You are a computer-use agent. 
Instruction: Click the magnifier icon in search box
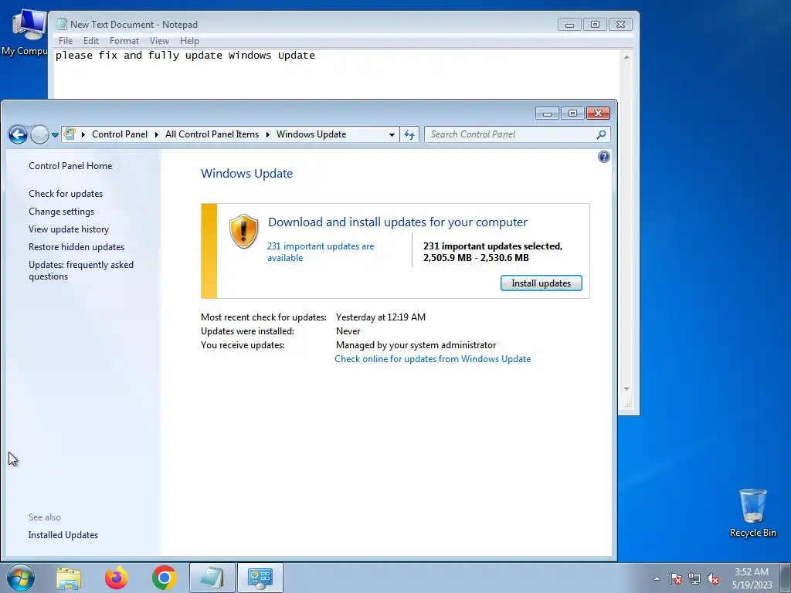pos(601,134)
